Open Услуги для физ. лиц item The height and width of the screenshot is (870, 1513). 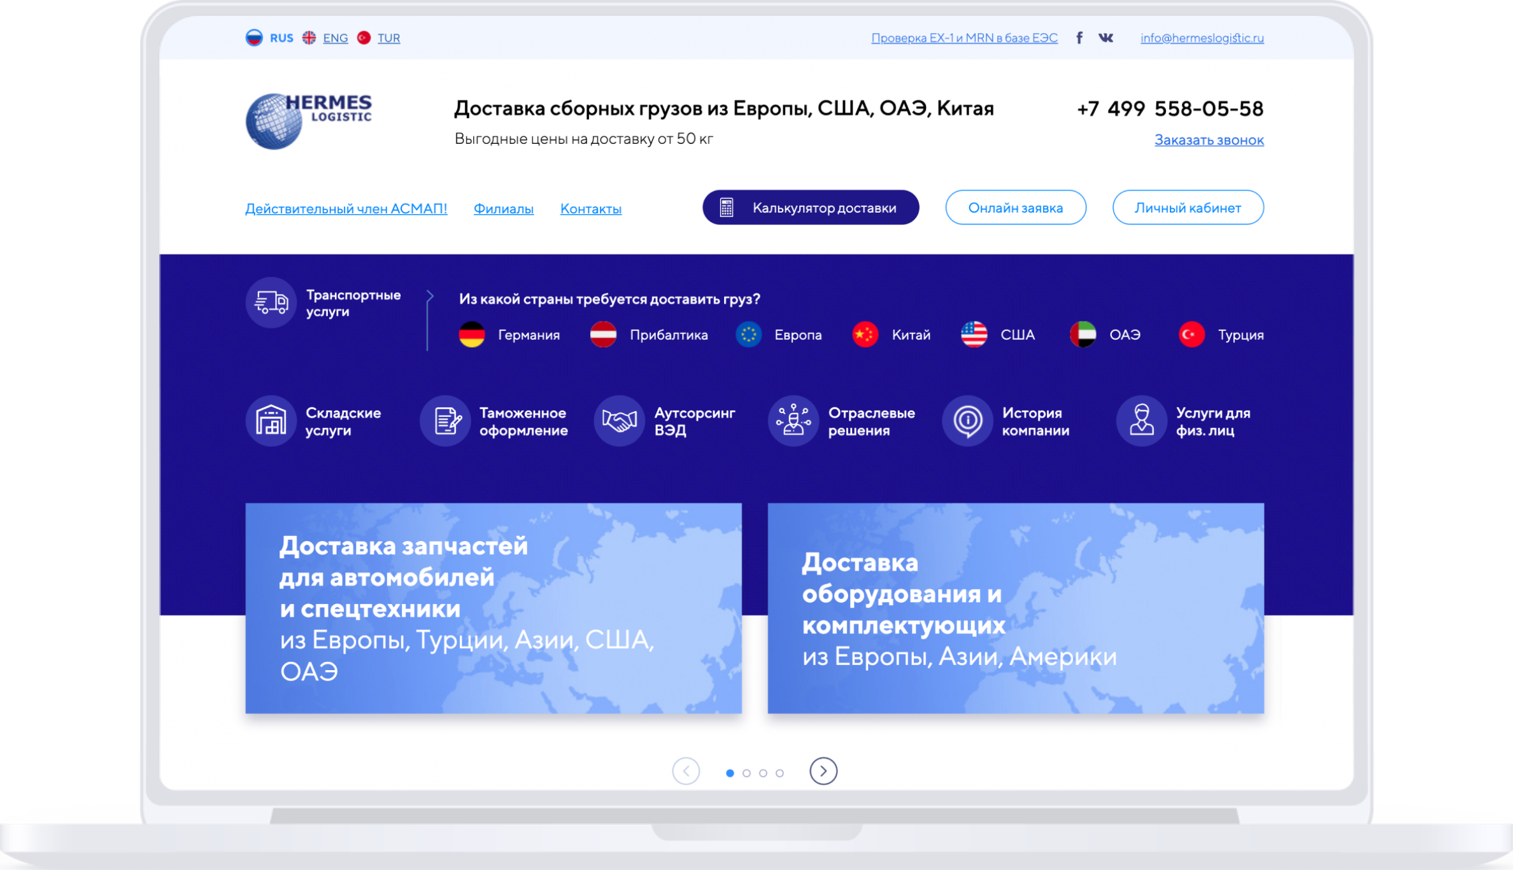coord(1214,421)
